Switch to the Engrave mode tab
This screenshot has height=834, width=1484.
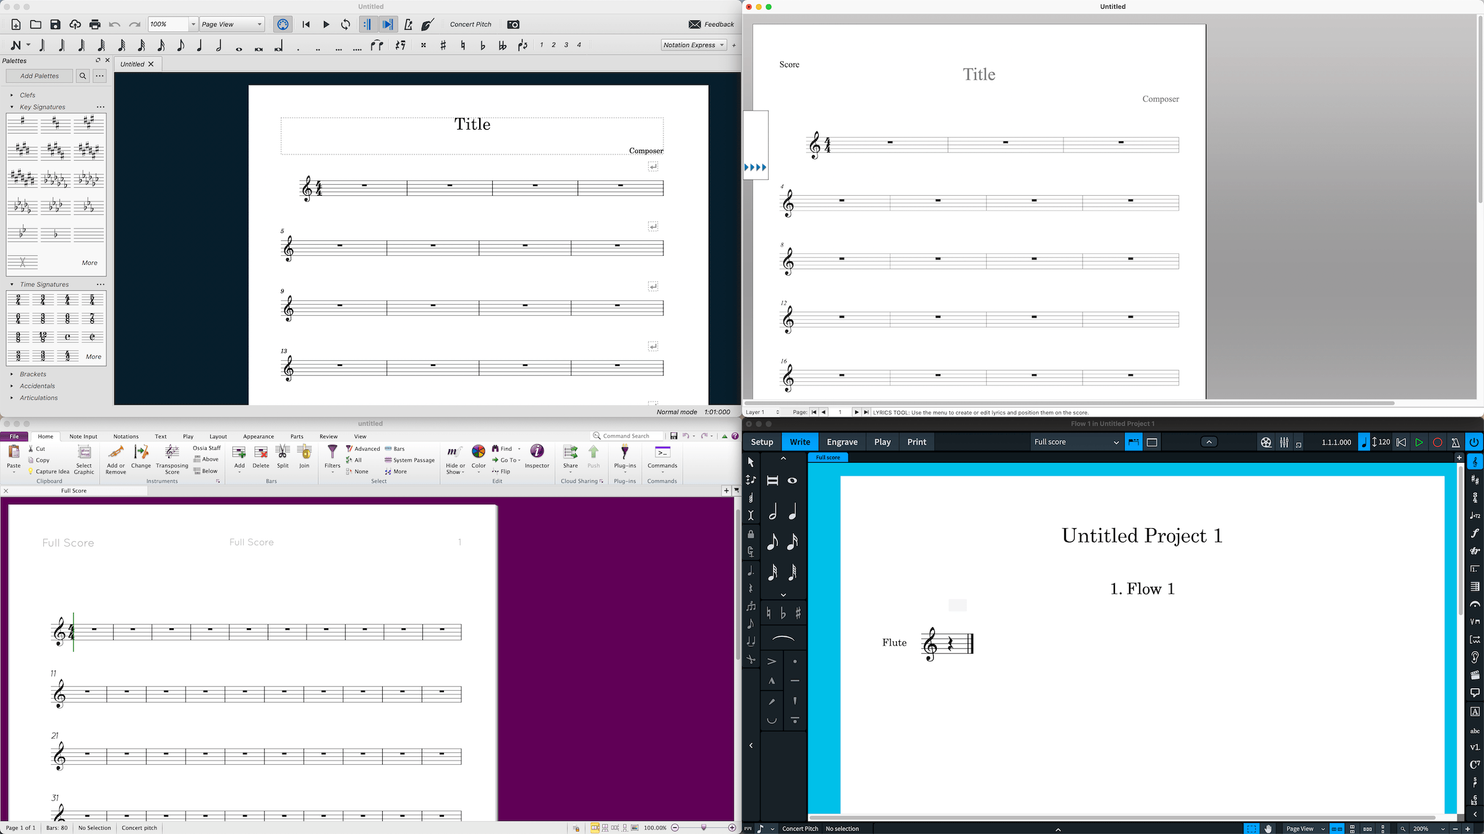click(x=842, y=442)
